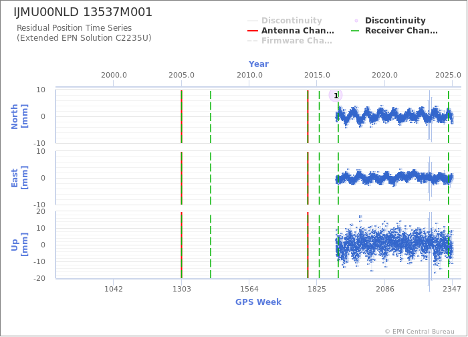Viewport: 468px width, 337px height.
Task: Click the green receiver change line near 2007 in Up plot
Action: [x=211, y=245]
